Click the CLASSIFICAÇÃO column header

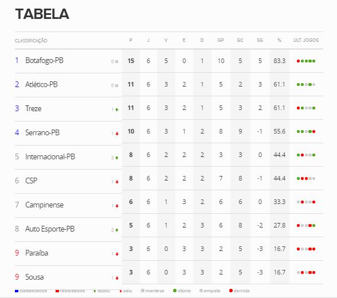(x=31, y=41)
